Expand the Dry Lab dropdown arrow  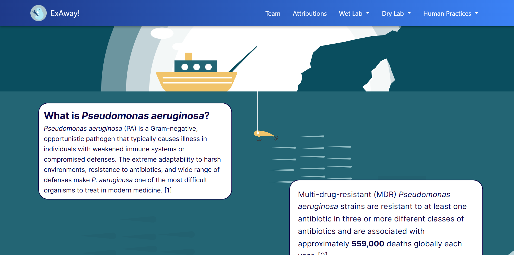(409, 13)
